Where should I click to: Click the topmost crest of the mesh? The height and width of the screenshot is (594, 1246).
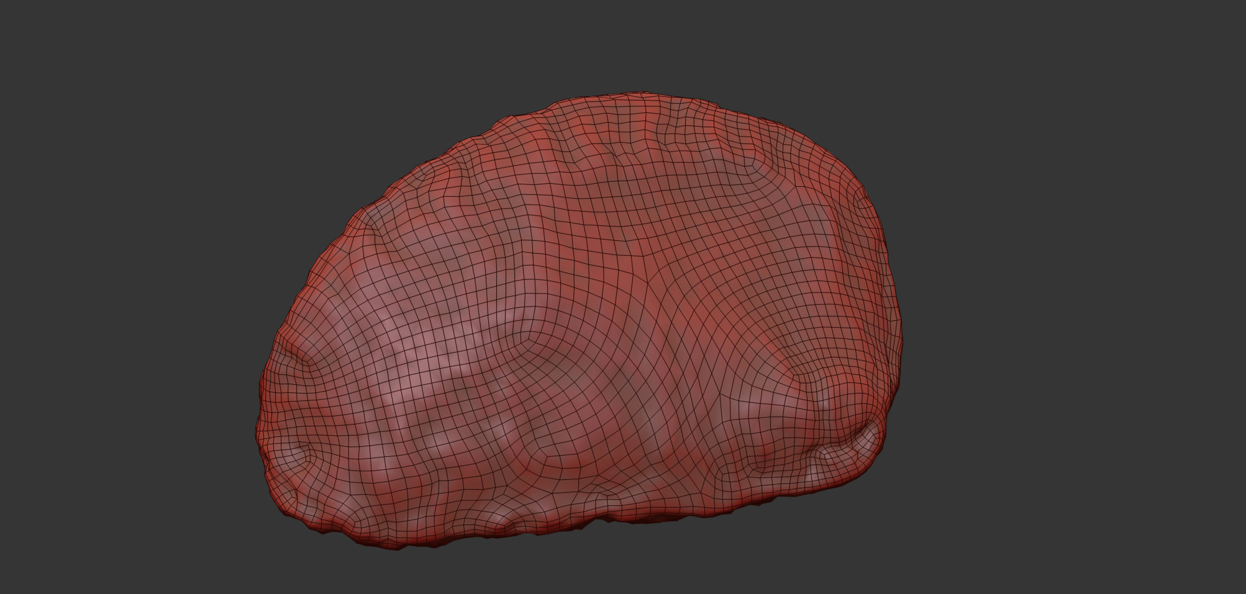646,94
